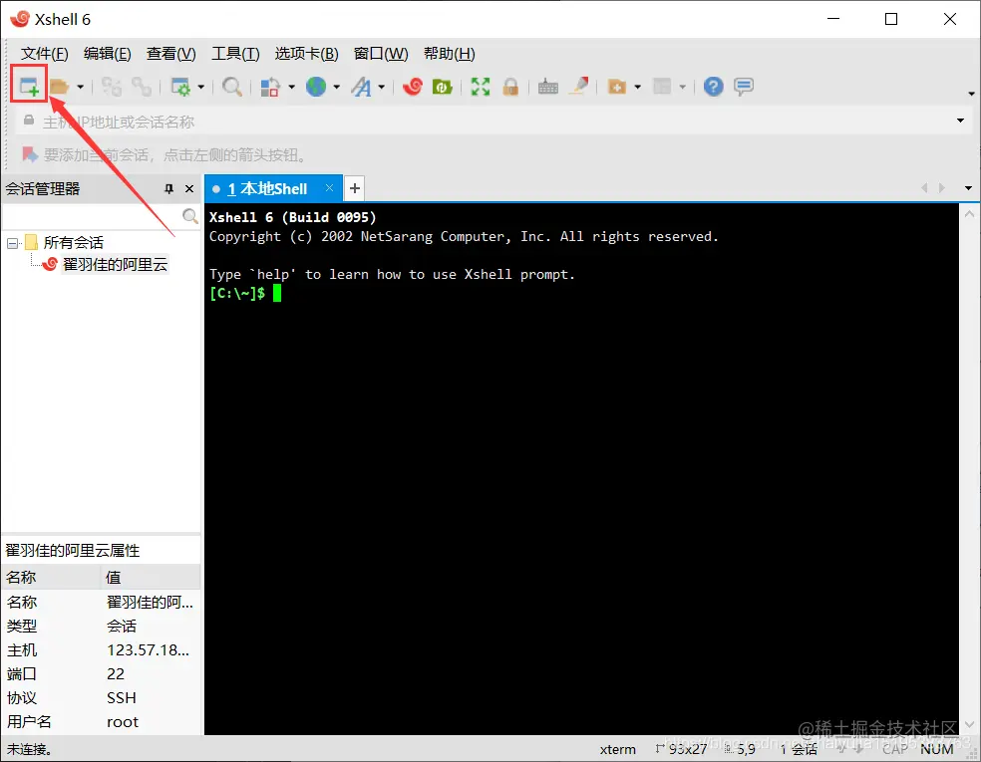Click the Find magnifier icon in toolbar
The height and width of the screenshot is (762, 981).
click(x=231, y=87)
